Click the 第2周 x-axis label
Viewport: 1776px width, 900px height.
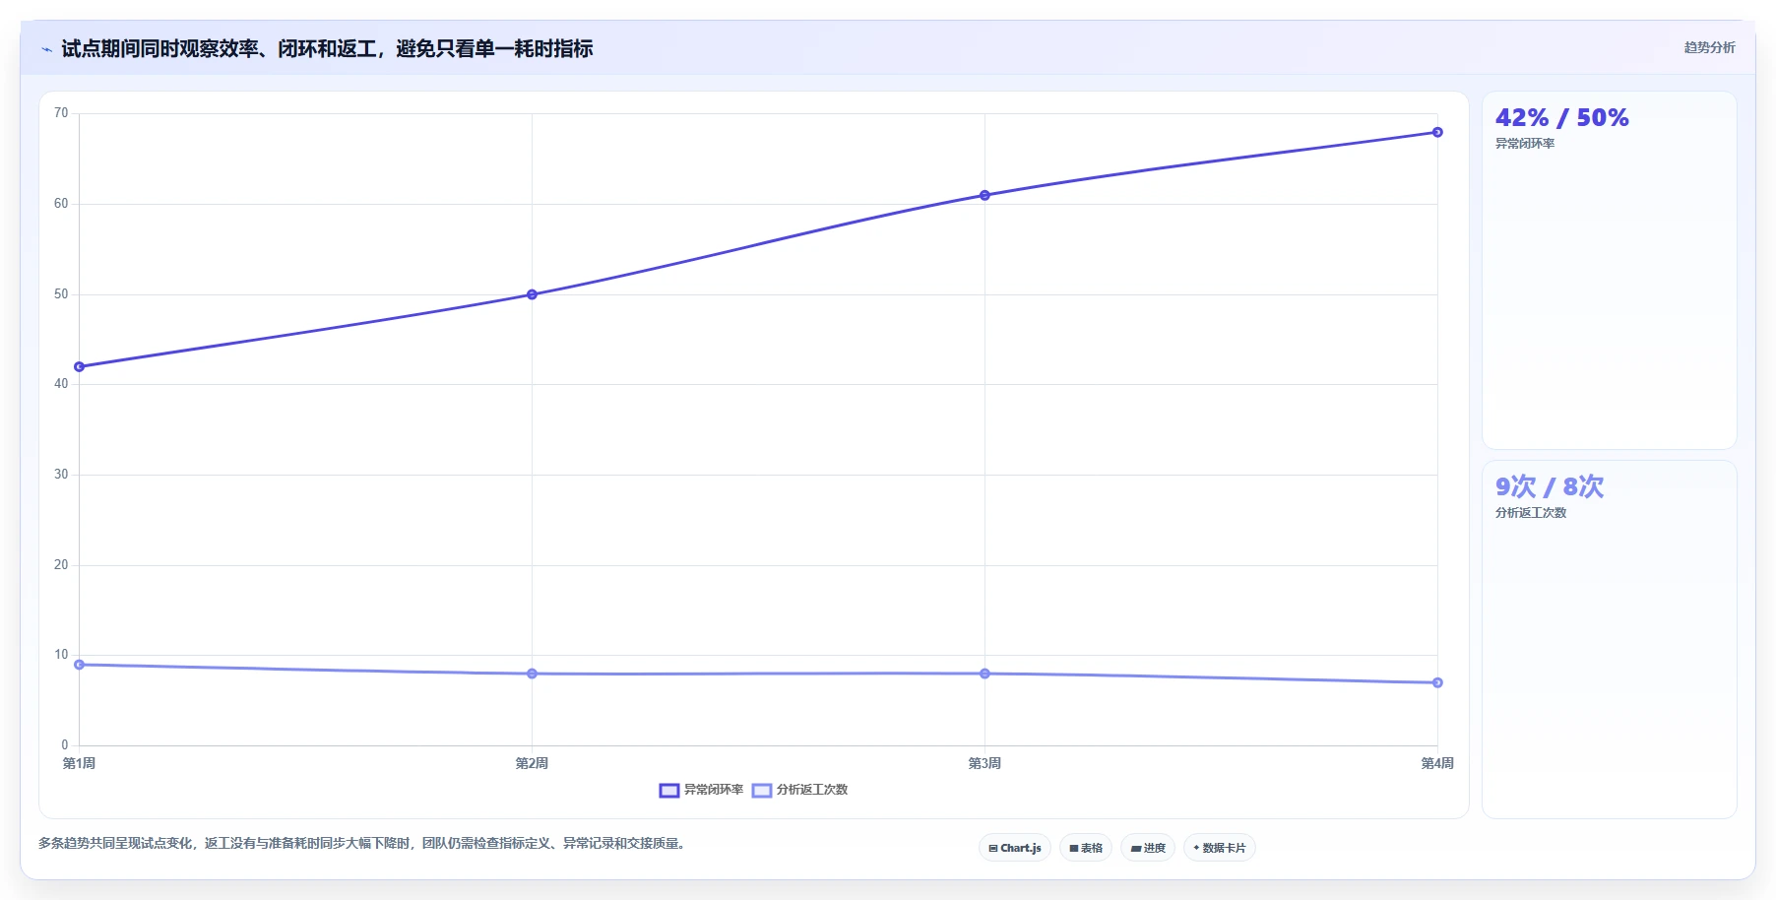coord(532,763)
